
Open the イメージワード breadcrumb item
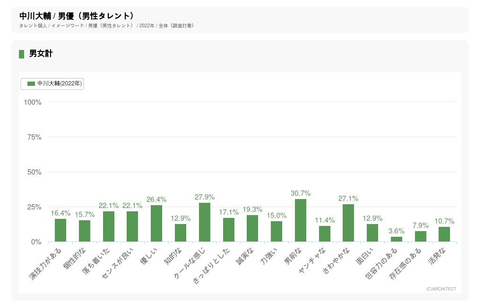[68, 25]
